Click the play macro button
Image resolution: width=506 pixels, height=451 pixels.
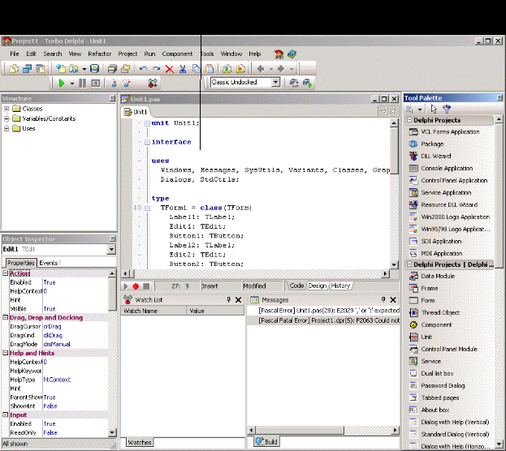coord(126,286)
